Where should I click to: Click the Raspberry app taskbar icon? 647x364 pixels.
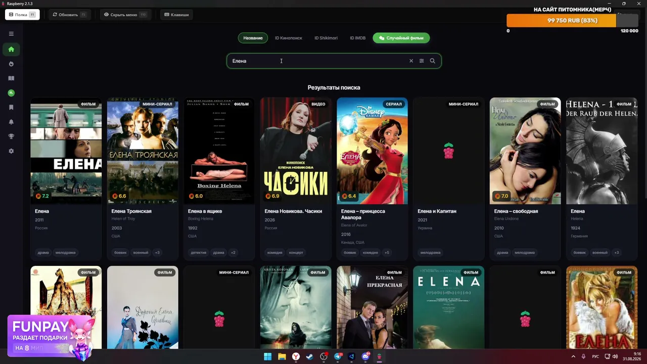pyautogui.click(x=379, y=356)
